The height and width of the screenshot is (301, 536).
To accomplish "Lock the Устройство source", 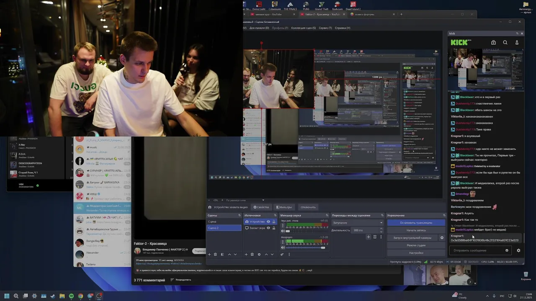I will tap(274, 222).
